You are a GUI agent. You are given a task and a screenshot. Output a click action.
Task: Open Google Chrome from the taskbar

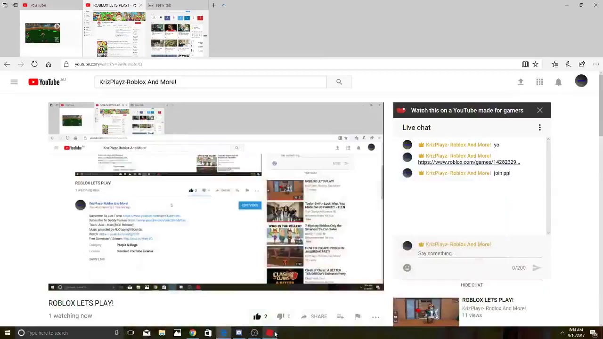pyautogui.click(x=193, y=333)
